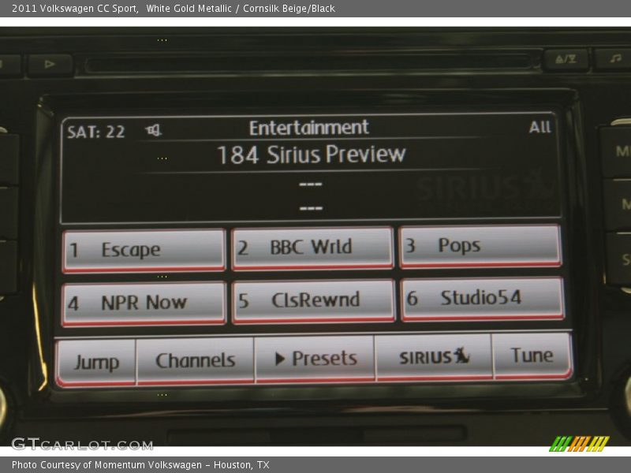Select preset 2 BBC Wrld
631x473 pixels.
coord(312,248)
